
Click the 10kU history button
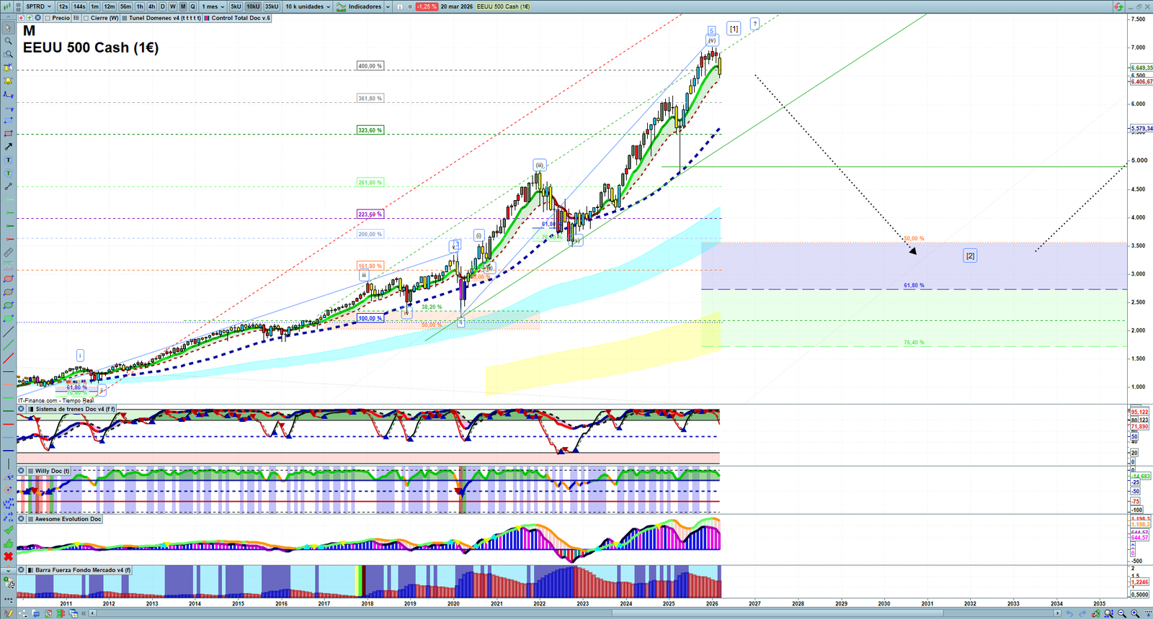pos(253,6)
